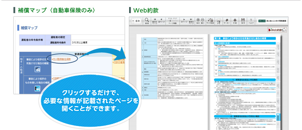This screenshot has width=302, height=130.
Task: Click the 対人賠償責任保険 link in map
Action: (x=62, y=59)
